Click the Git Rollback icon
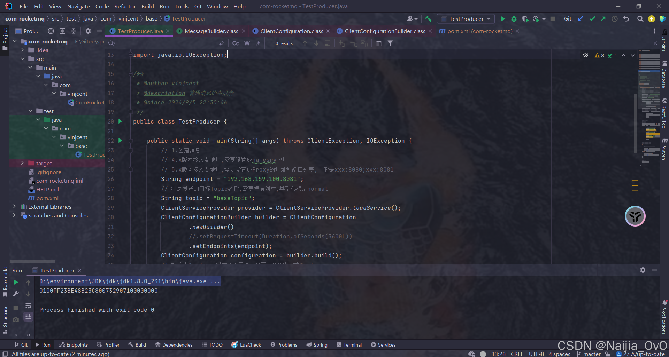This screenshot has width=669, height=357. pyautogui.click(x=626, y=19)
